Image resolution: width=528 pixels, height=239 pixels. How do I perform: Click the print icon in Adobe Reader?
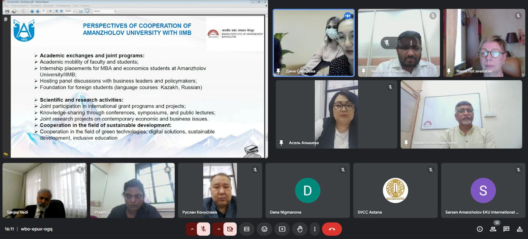point(7,11)
